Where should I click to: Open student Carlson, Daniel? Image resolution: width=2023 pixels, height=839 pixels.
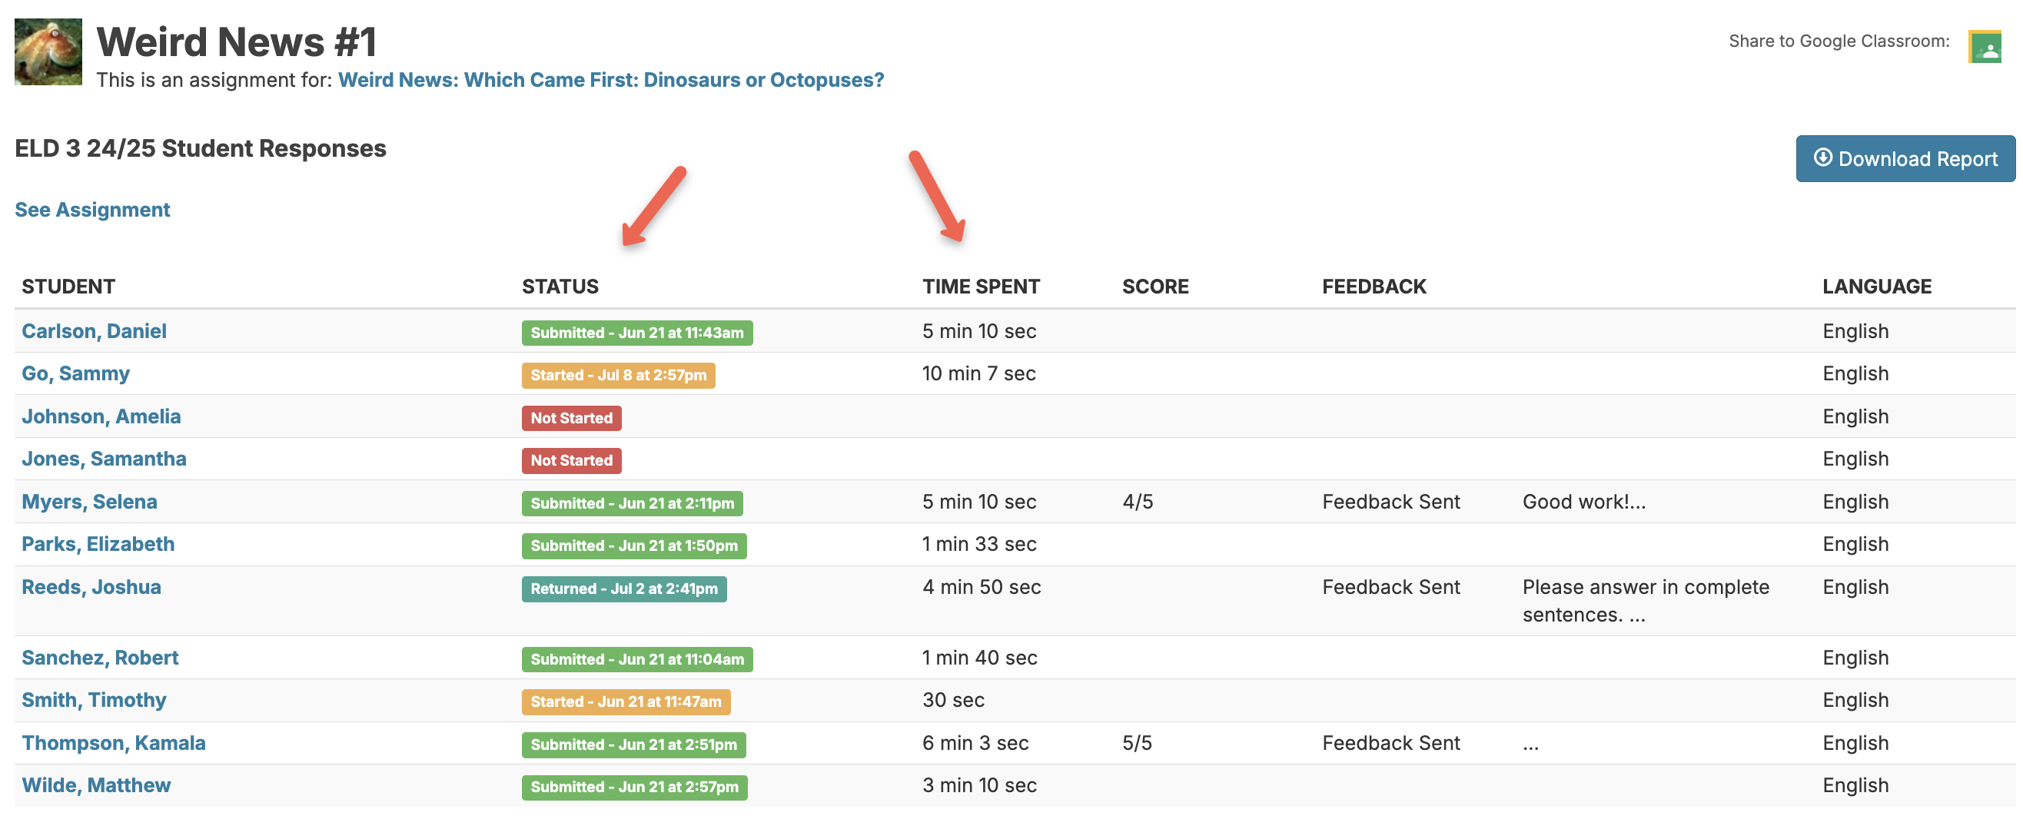point(95,331)
